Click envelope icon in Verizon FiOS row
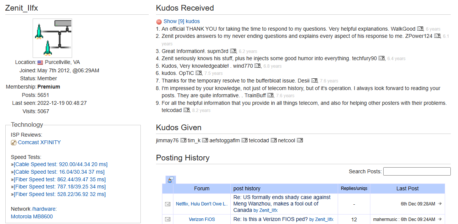This screenshot has width=458, height=224. [x=168, y=219]
